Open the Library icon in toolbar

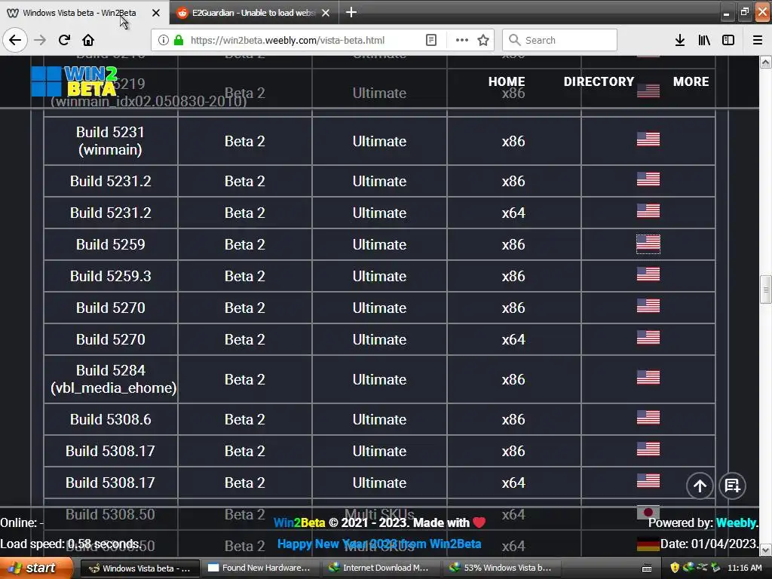tap(704, 40)
